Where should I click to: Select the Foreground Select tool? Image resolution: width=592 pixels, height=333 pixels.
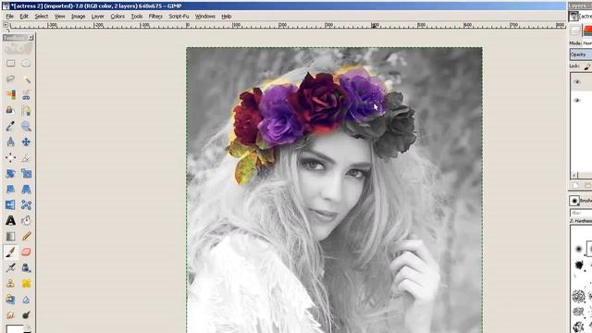coord(10,110)
